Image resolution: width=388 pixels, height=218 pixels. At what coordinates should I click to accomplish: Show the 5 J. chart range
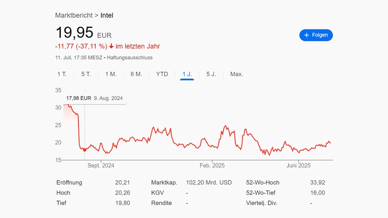click(x=211, y=74)
